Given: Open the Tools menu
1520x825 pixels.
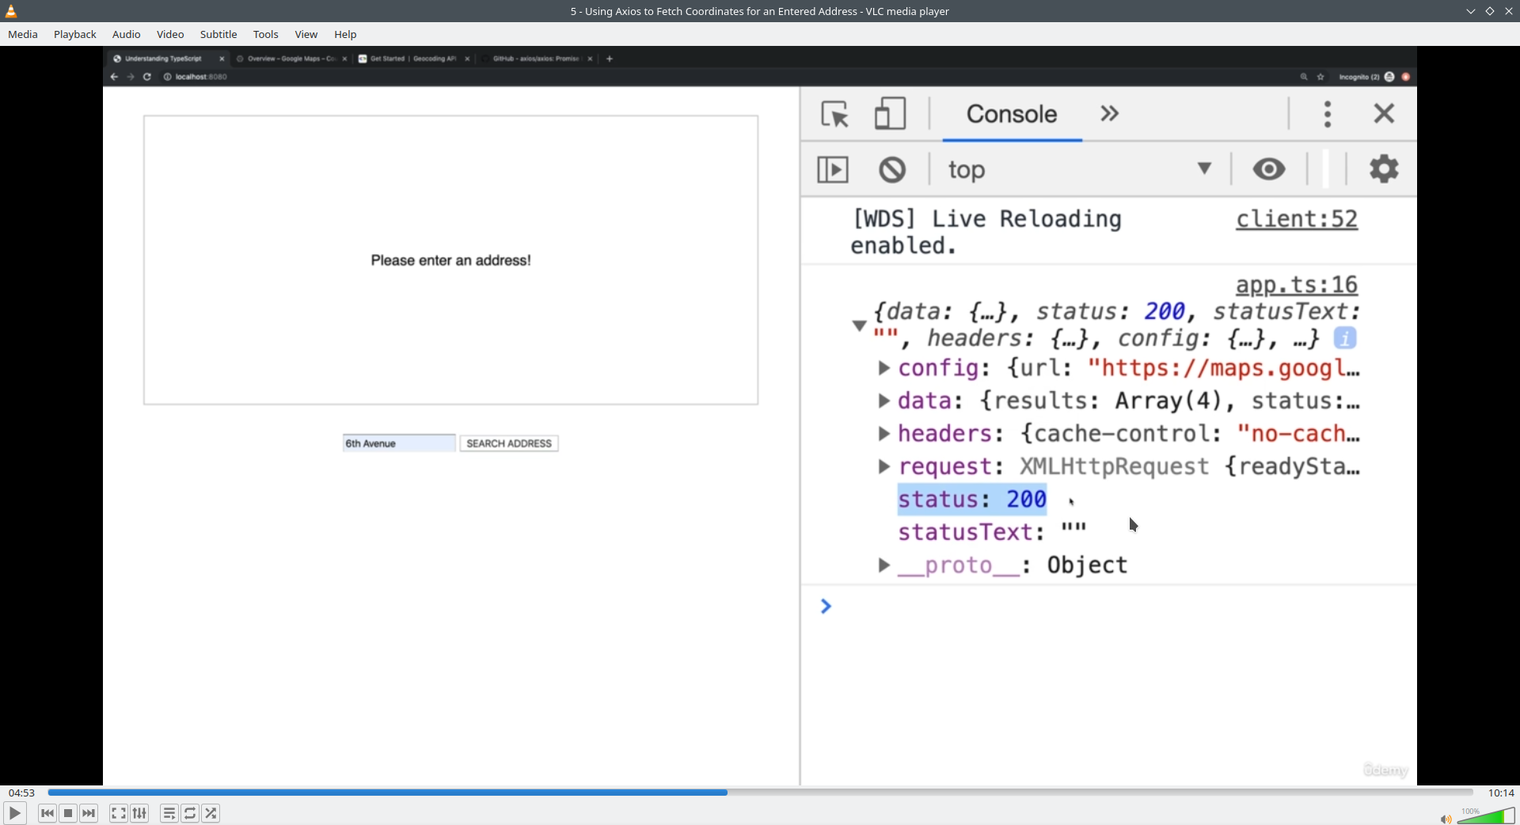Looking at the screenshot, I should (x=266, y=34).
